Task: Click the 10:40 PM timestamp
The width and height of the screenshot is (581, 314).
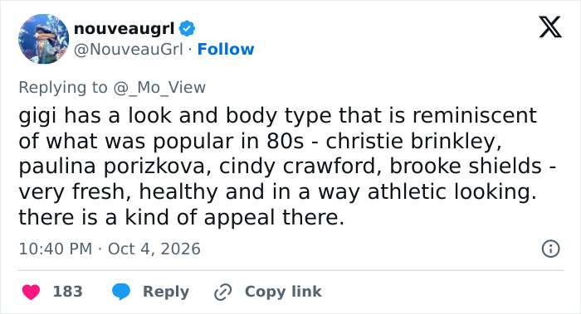Action: click(56, 249)
